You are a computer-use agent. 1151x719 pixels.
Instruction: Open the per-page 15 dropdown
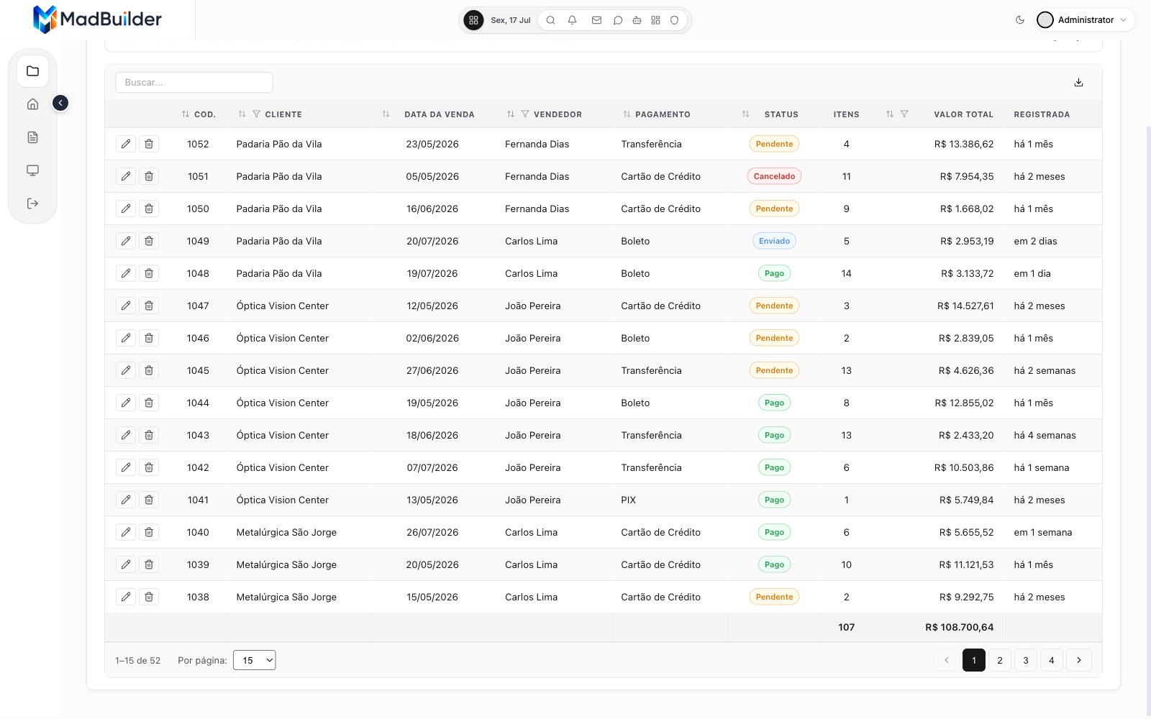[x=255, y=660]
